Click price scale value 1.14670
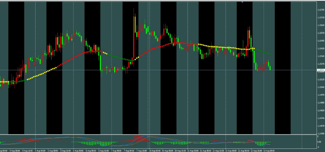The width and height of the screenshot is (325, 152). [x=321, y=126]
